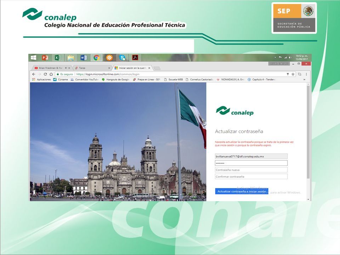Expand the hidden bookmarks overflow chevron
This screenshot has width=340, height=255.
[x=304, y=80]
